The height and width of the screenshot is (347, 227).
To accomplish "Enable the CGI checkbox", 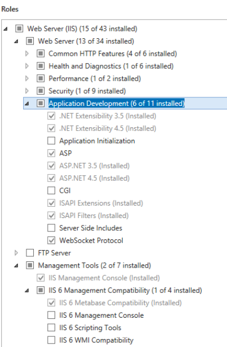I will pyautogui.click(x=51, y=190).
